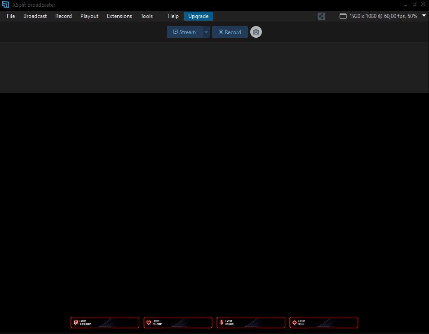Click the blue Upgrade button
The image size is (429, 334).
tap(198, 16)
